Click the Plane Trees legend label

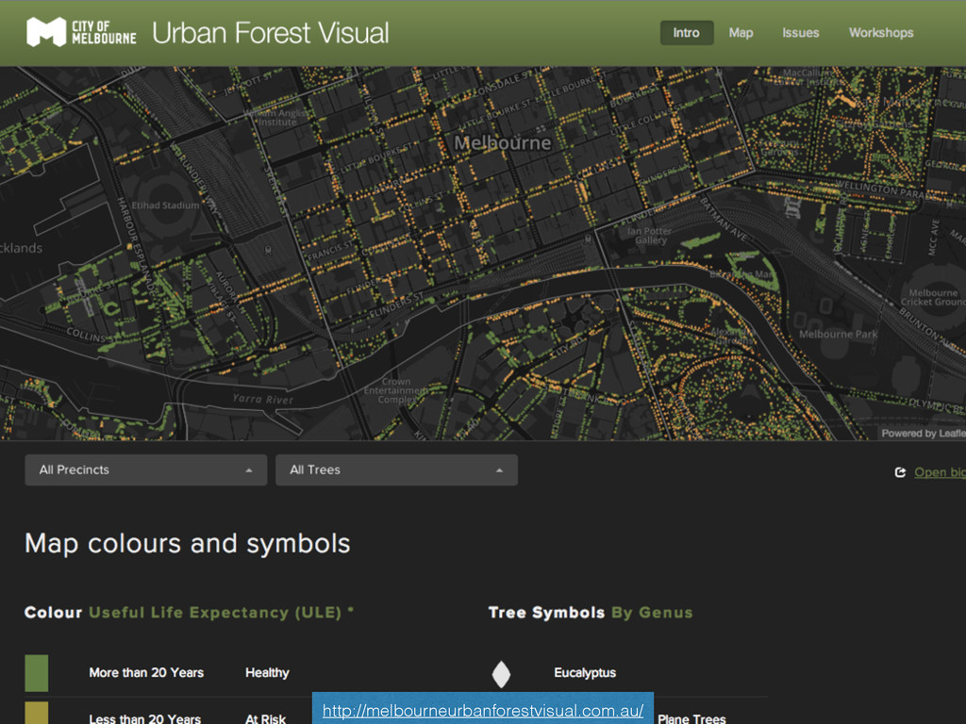point(691,718)
